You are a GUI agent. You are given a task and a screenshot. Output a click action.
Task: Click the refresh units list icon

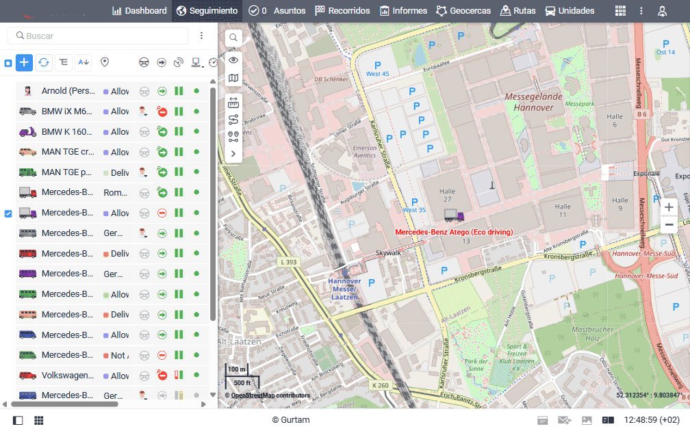[x=44, y=62]
